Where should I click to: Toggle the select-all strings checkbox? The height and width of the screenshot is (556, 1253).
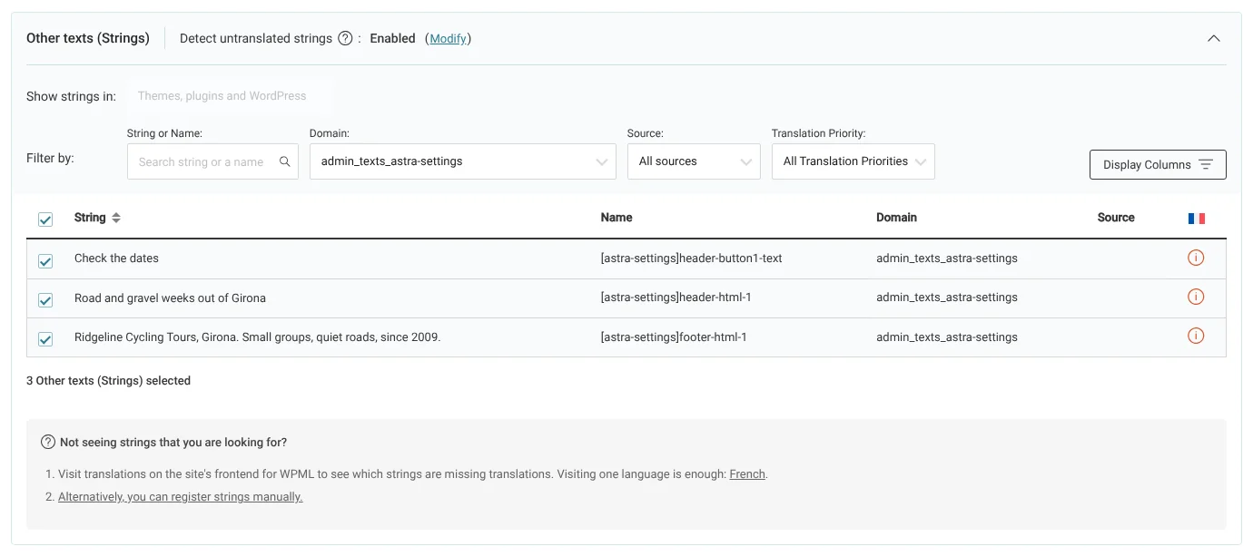pos(45,219)
